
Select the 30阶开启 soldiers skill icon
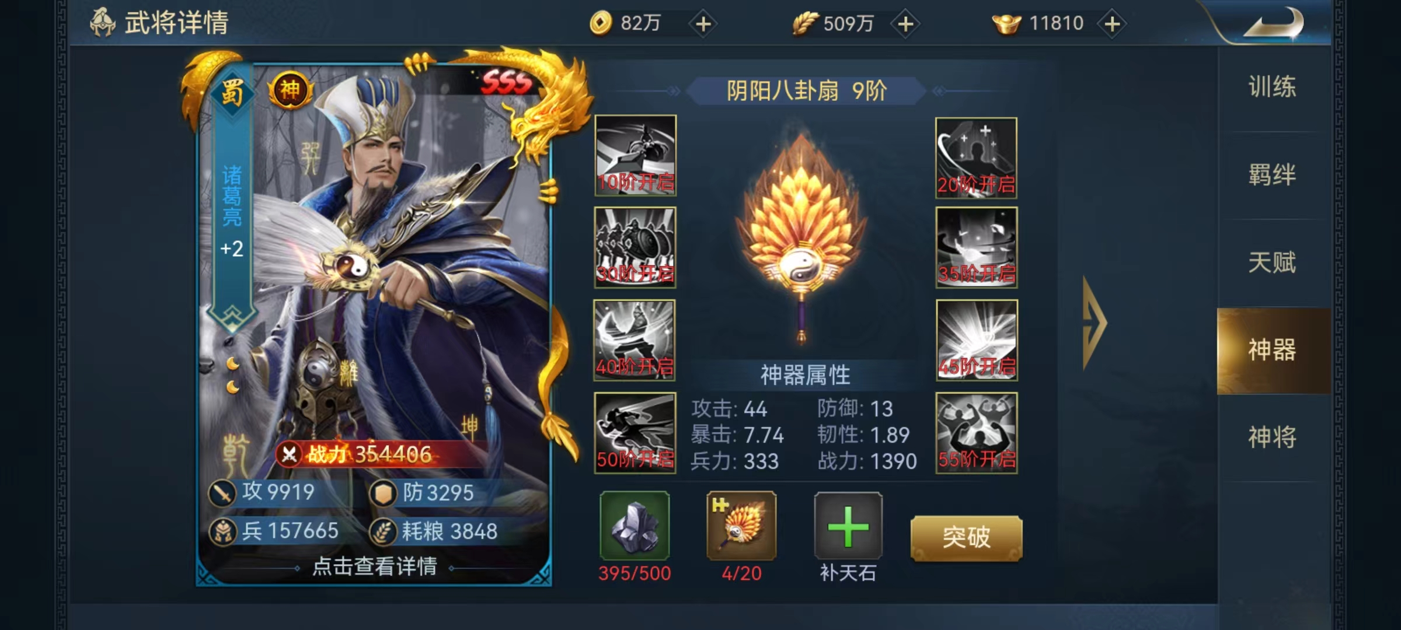click(635, 247)
